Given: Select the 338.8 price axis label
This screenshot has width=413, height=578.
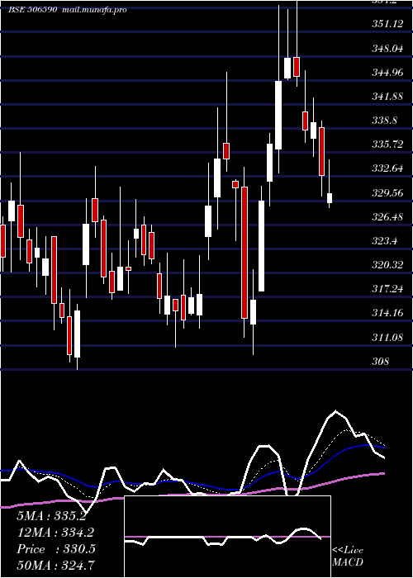Looking at the screenshot, I should pyautogui.click(x=385, y=121).
